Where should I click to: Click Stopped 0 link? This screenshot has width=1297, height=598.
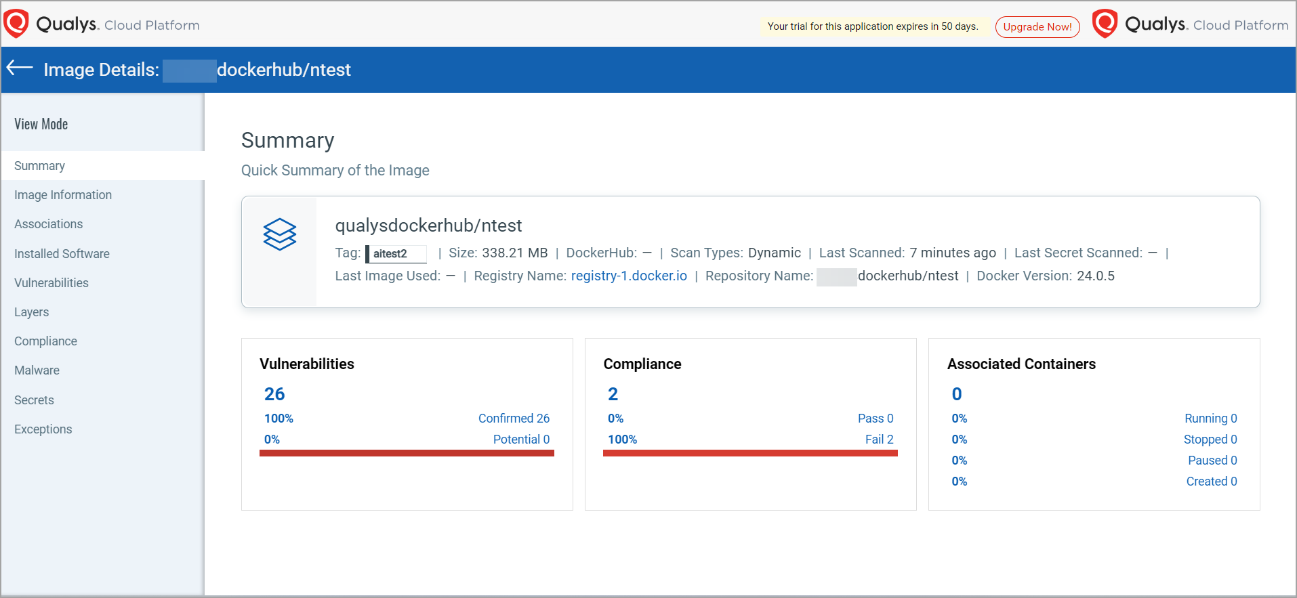1210,440
